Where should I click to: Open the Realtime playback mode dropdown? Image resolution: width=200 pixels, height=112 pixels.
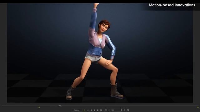(x=77, y=110)
